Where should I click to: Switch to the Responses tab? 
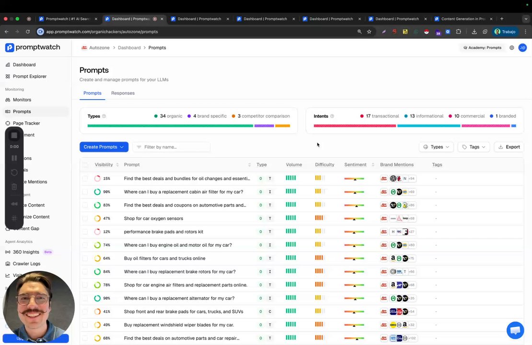point(123,93)
